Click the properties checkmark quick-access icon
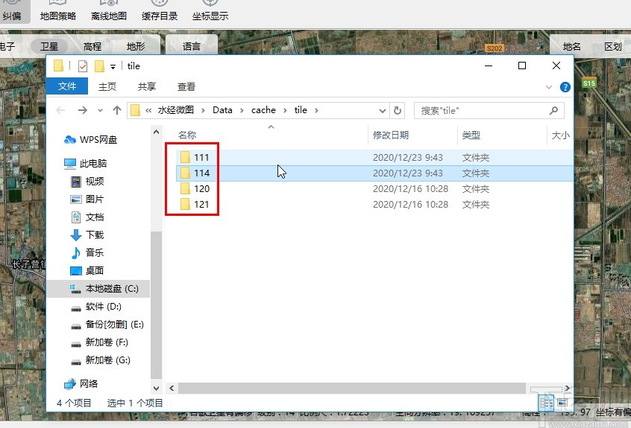 pyautogui.click(x=83, y=66)
